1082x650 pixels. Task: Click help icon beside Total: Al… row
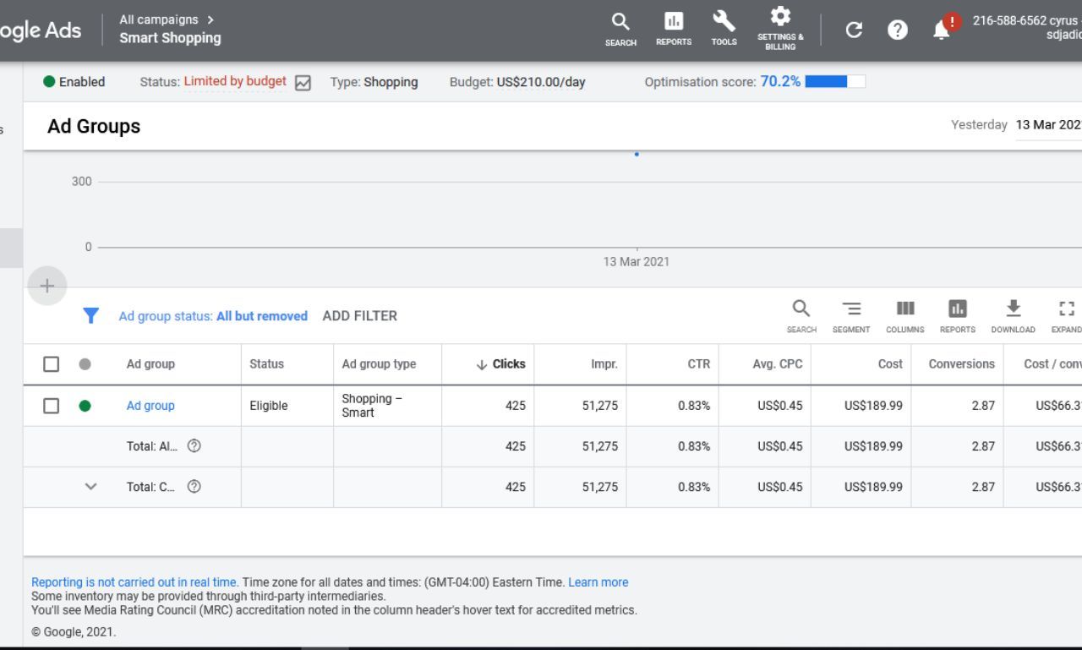point(194,446)
